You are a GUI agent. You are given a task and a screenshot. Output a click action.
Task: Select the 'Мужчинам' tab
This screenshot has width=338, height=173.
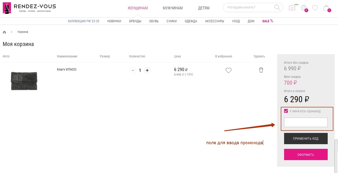click(173, 8)
